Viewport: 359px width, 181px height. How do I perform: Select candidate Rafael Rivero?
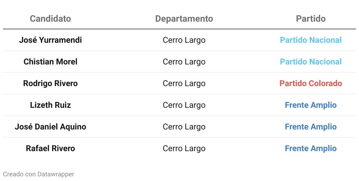pos(50,148)
